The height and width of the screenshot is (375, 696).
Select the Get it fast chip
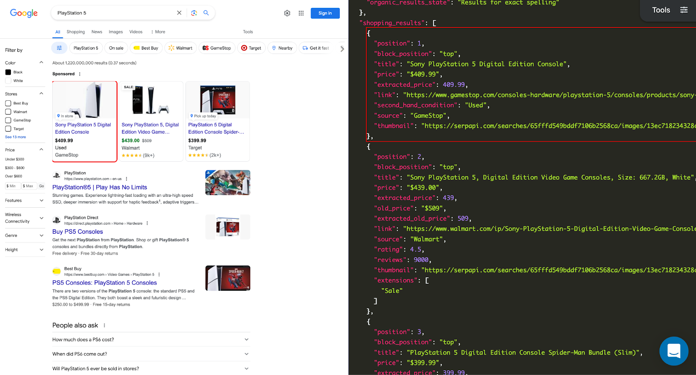pos(316,48)
